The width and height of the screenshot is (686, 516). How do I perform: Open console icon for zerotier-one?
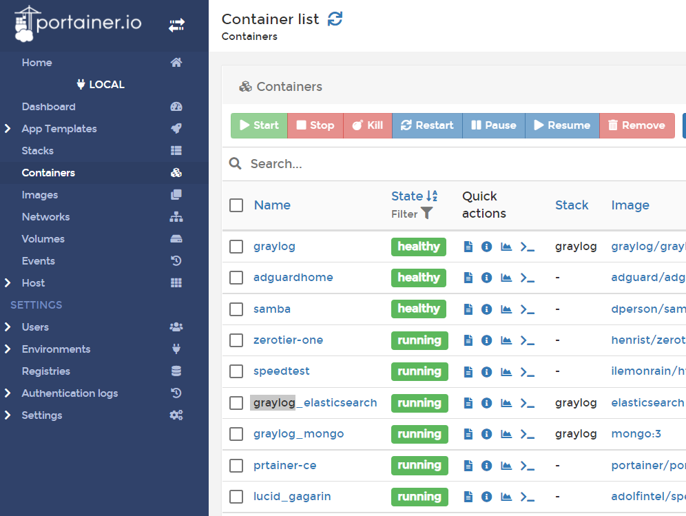528,340
